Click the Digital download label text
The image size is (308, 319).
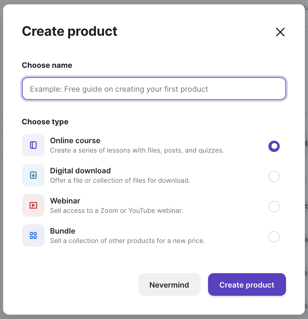[80, 170]
